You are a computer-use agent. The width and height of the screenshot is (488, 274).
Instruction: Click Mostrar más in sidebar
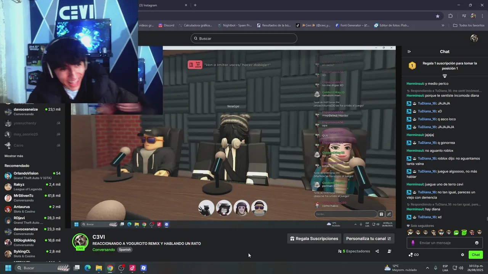pyautogui.click(x=14, y=156)
